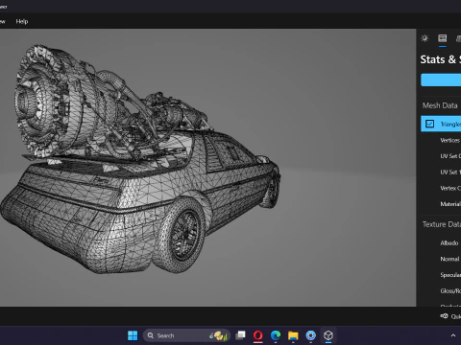Select the Stats & Shading panel icon
Screen dimensions: 461x345
(443, 38)
